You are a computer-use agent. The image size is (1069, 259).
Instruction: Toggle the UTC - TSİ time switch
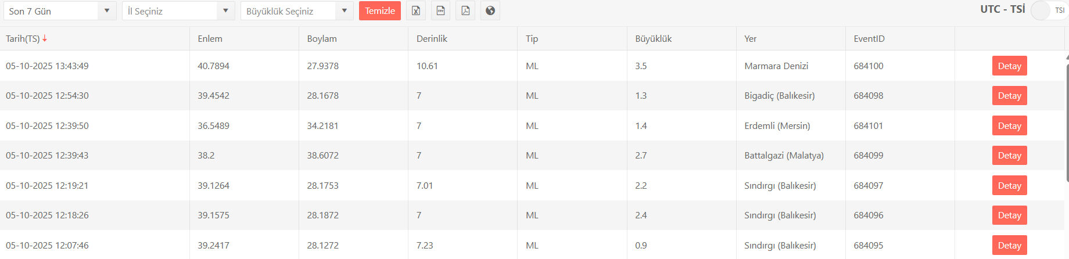(1048, 10)
